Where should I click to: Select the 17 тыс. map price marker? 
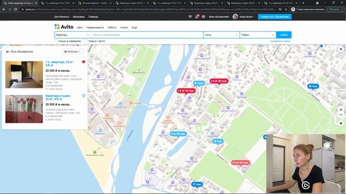click(197, 184)
